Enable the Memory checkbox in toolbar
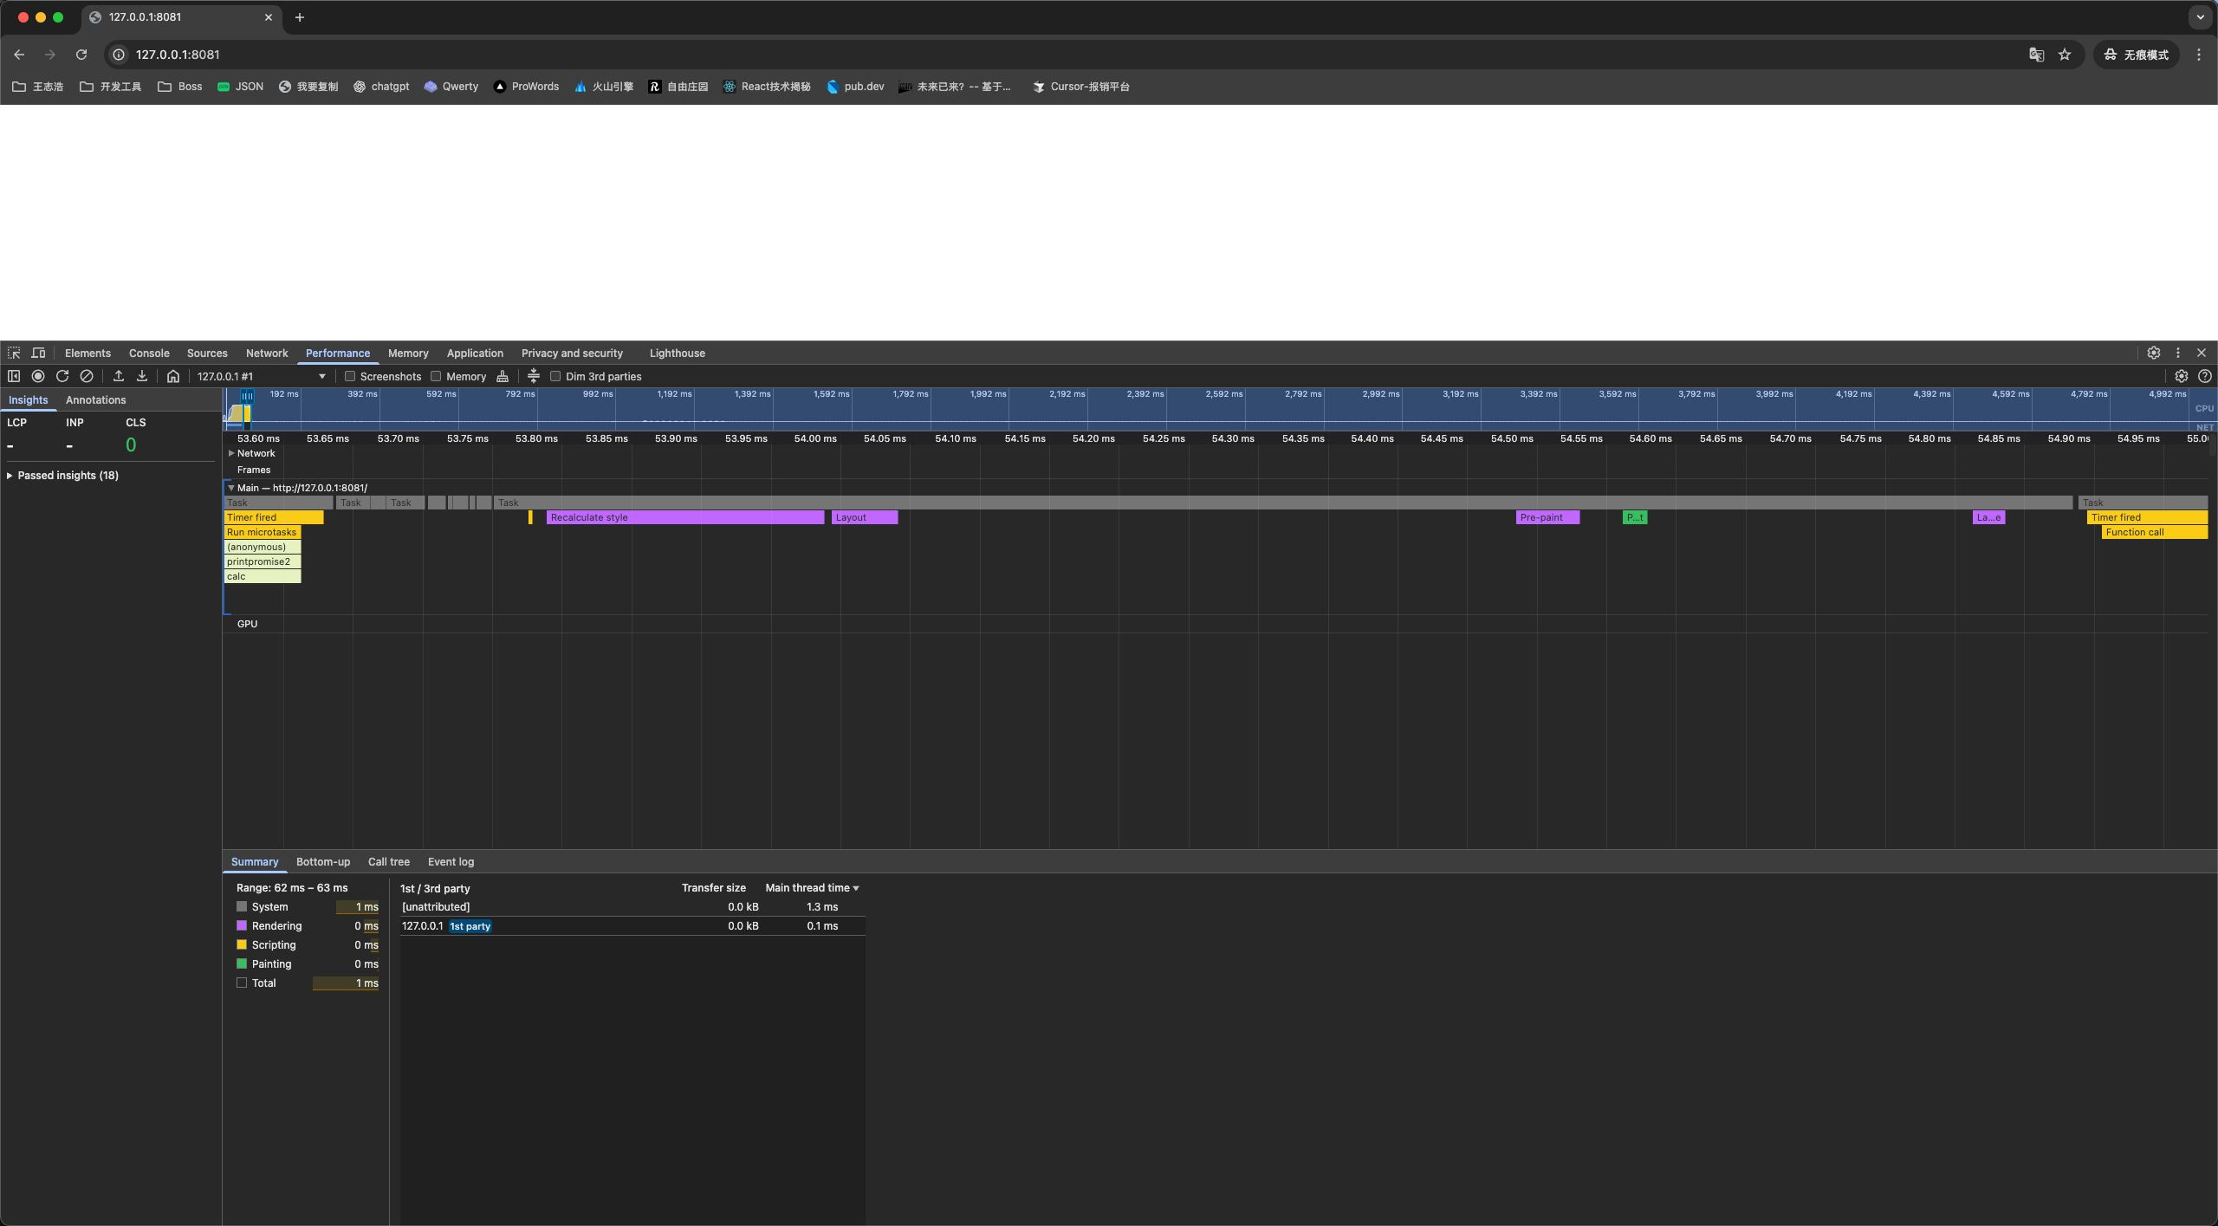Screen dimensions: 2218x1226 tap(436, 376)
